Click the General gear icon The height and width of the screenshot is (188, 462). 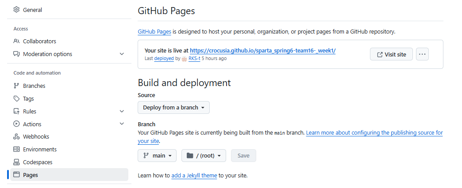coord(16,10)
